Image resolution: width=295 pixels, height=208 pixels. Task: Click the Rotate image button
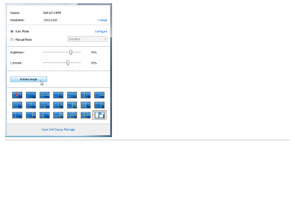(28, 79)
